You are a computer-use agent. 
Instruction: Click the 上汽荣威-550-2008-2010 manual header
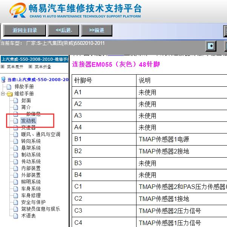35,59
